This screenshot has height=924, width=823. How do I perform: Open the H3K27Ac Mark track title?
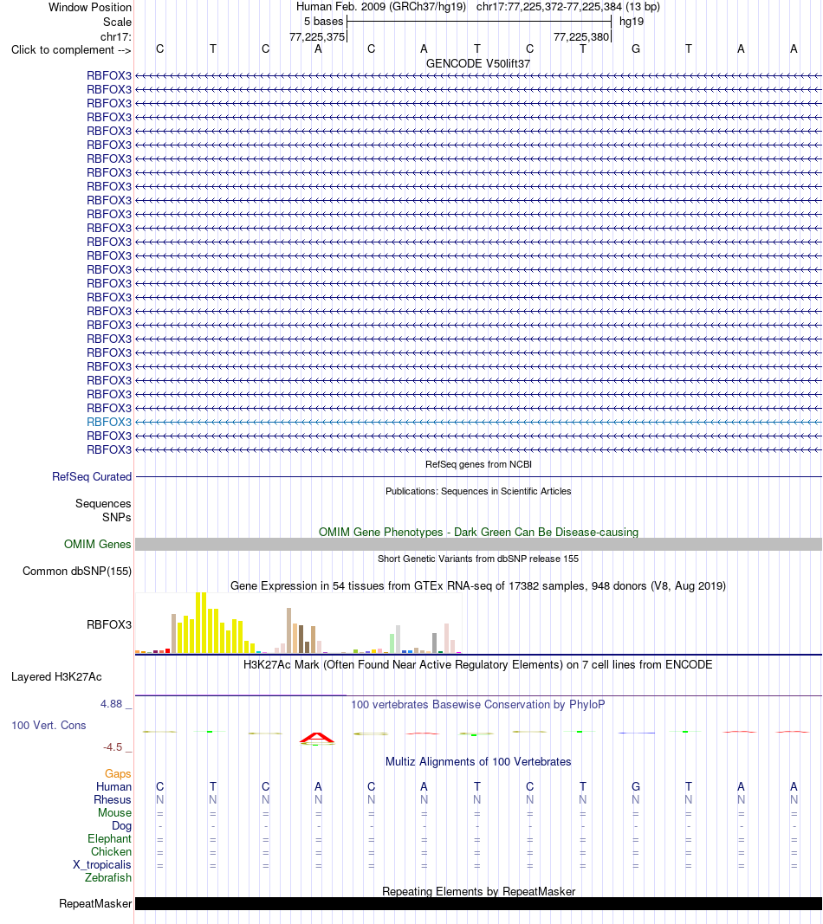[x=478, y=665]
